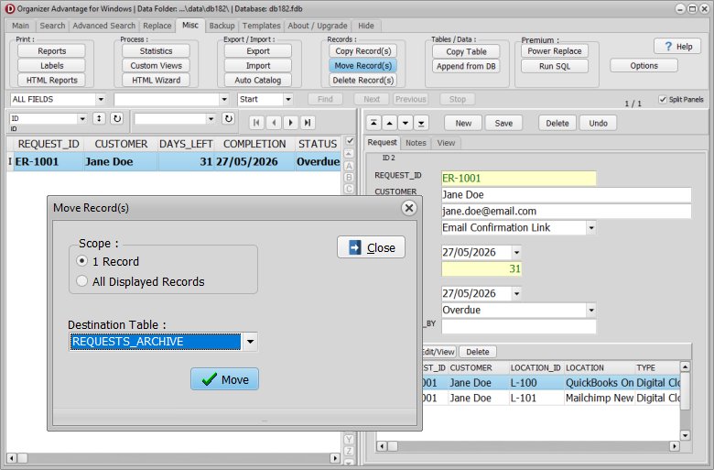The image size is (714, 470).
Task: Expand the ALL FIELDS search dropdown
Action: coord(101,99)
